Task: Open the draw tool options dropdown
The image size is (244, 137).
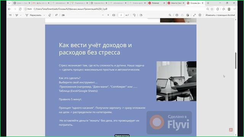Action: tap(44, 15)
